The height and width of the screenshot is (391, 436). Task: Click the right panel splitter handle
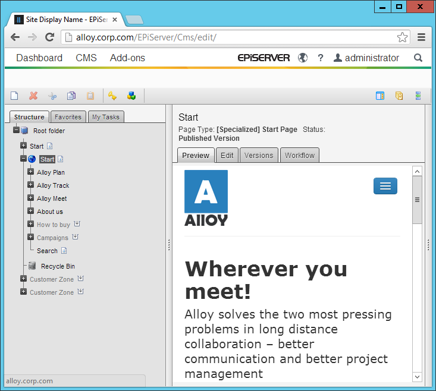tap(428, 245)
